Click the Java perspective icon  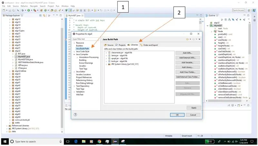(x=254, y=10)
